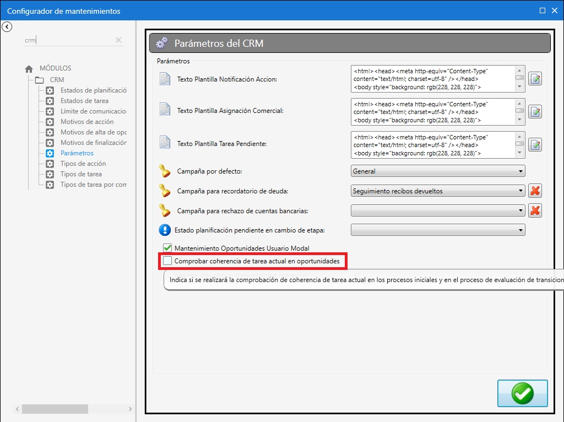
Task: Click blue gear icon beside Parámetros
Action: click(50, 153)
